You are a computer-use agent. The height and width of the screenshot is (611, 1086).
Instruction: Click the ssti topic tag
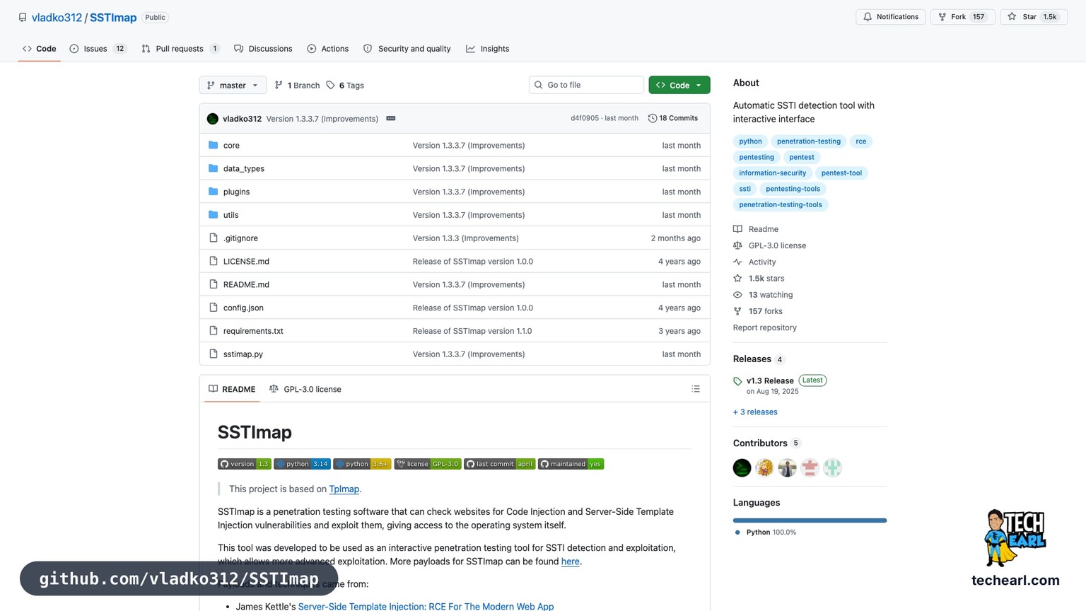(745, 189)
